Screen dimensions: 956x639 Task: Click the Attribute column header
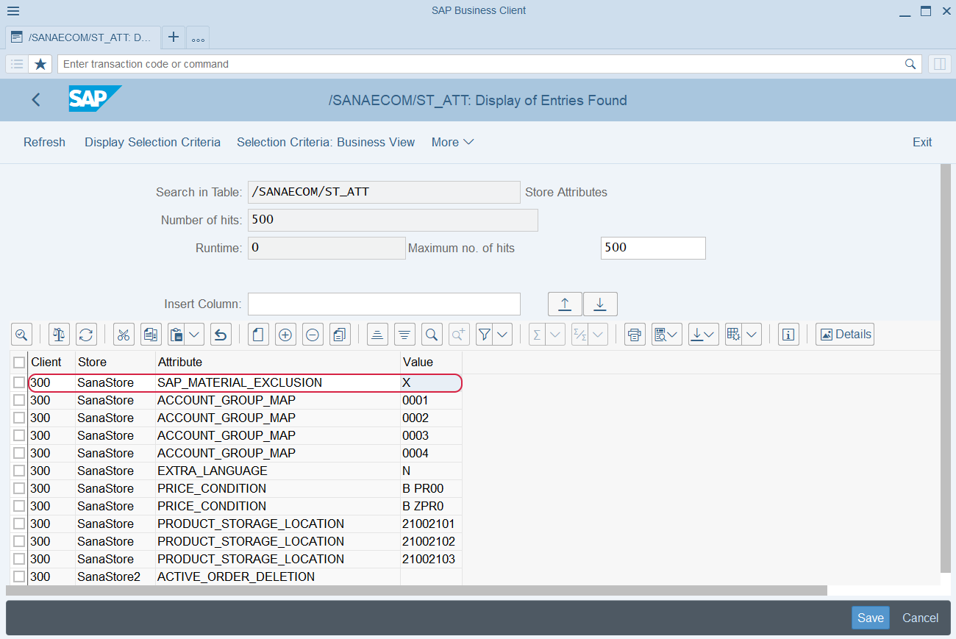[278, 362]
